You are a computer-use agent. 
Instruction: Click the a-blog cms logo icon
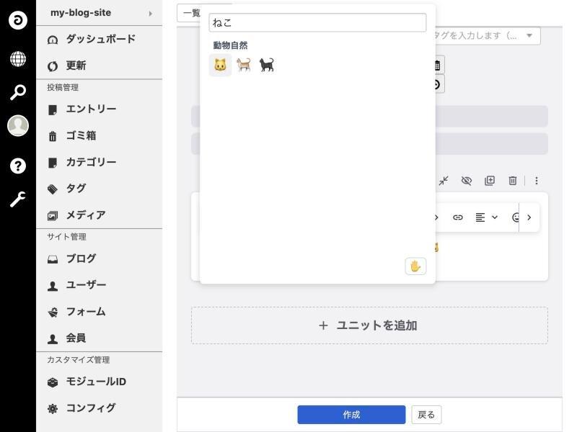17,20
